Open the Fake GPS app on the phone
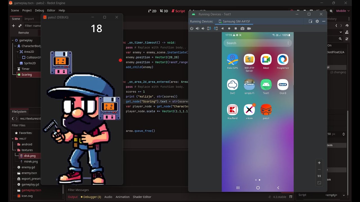This screenshot has width=360, height=202. point(233,62)
